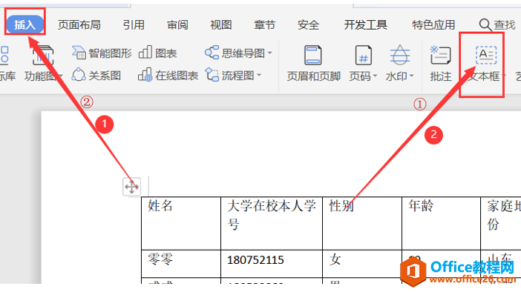Switch to the 页面布局 tab
This screenshot has height=292, width=521.
click(79, 24)
